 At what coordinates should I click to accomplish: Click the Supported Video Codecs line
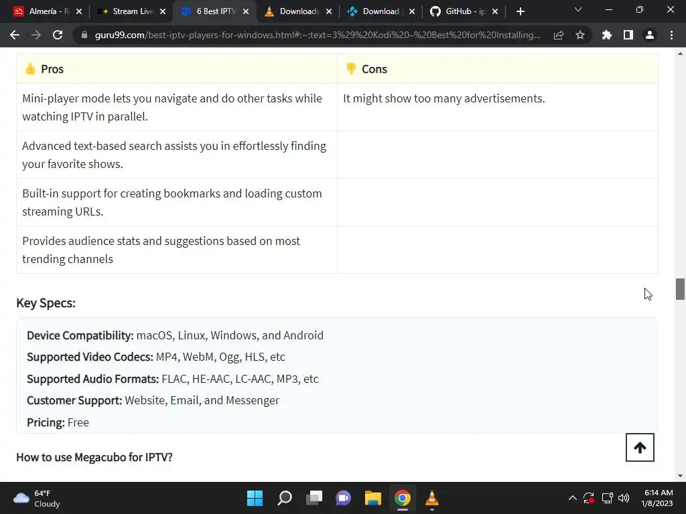(x=155, y=357)
